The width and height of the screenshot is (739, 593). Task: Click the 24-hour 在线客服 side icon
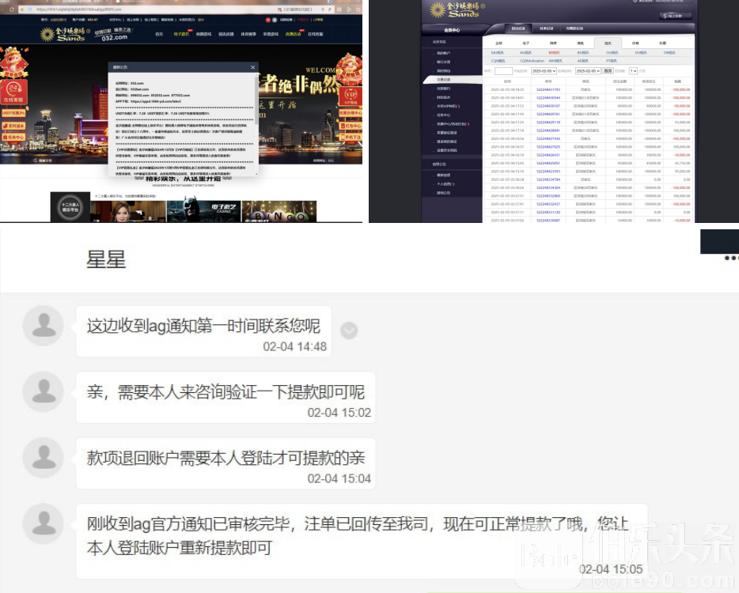click(13, 92)
